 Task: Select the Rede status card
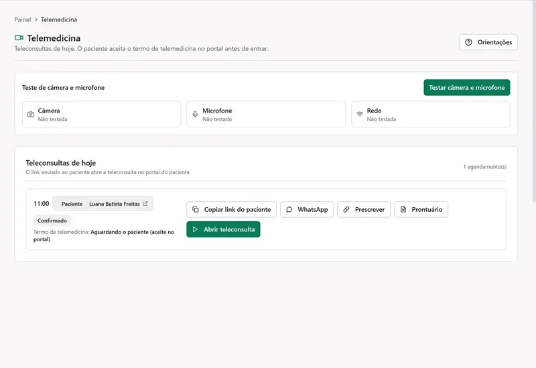coord(430,114)
